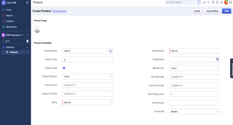Click the Zoho CRM logo icon

(4, 3)
